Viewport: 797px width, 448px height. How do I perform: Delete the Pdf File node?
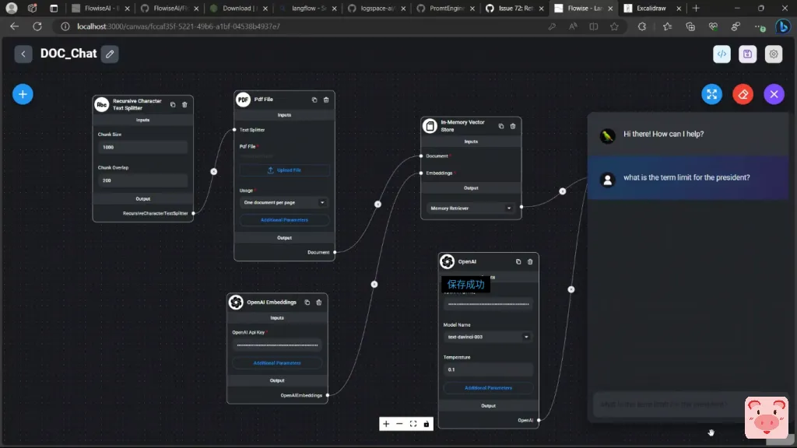[326, 100]
